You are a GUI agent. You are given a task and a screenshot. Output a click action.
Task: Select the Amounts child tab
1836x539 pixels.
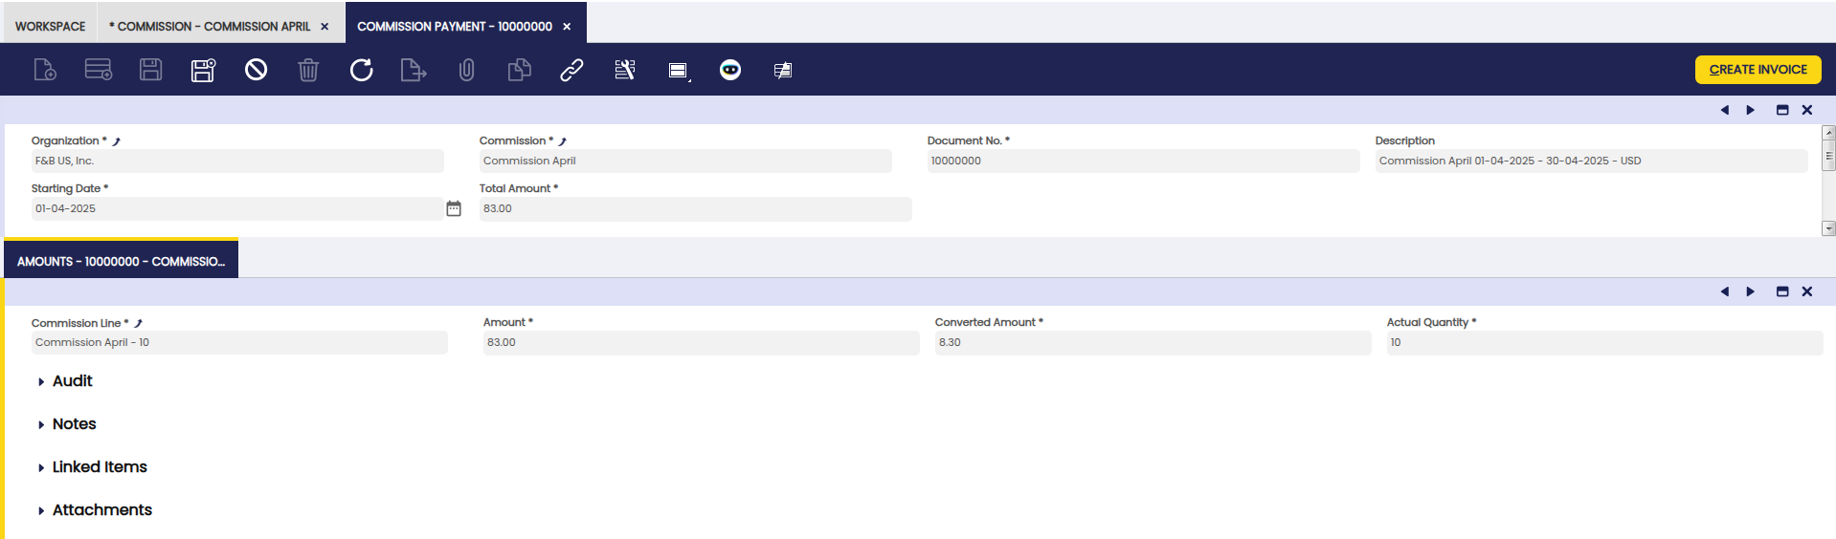point(121,261)
